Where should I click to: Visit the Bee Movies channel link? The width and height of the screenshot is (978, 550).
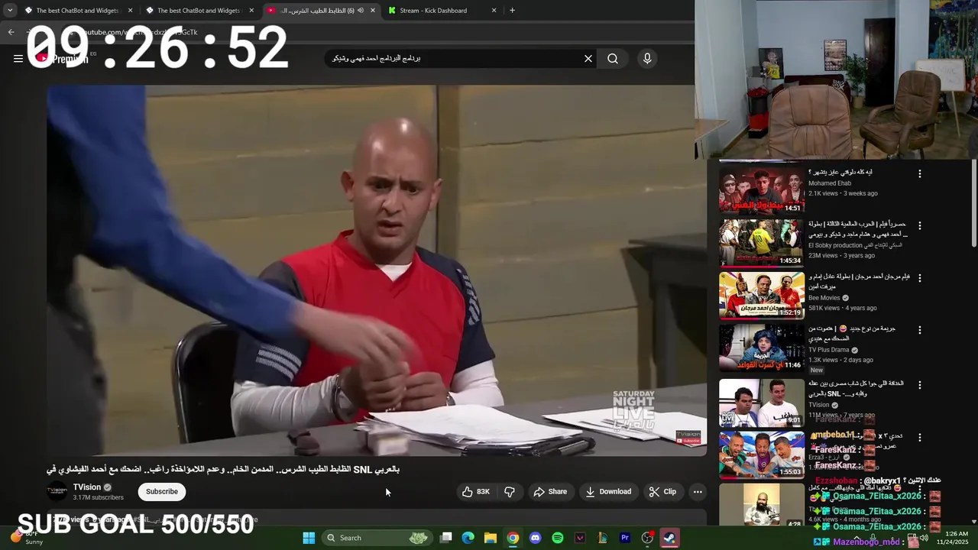[824, 298]
